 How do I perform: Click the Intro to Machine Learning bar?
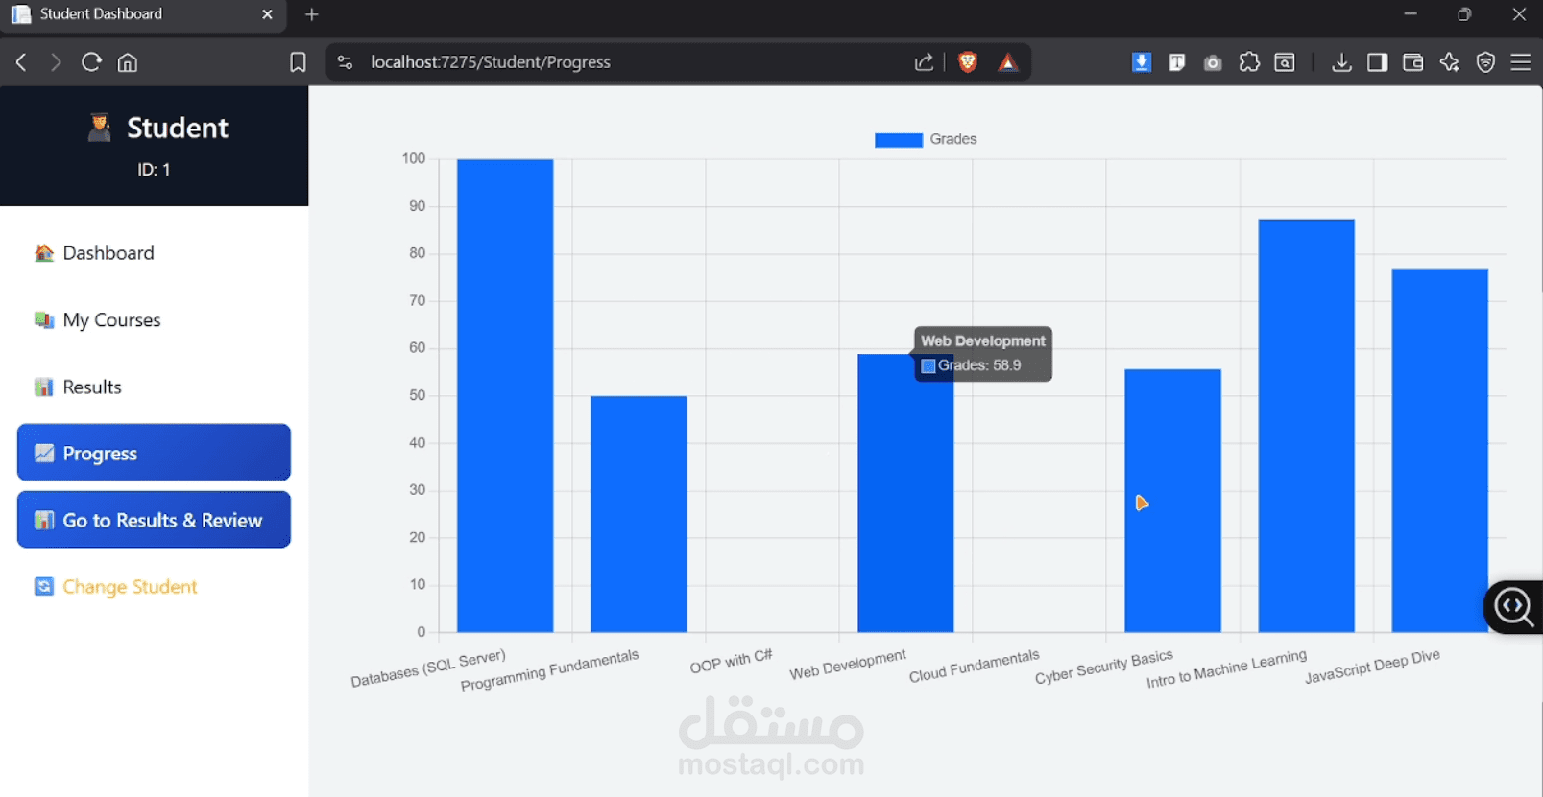pos(1306,426)
